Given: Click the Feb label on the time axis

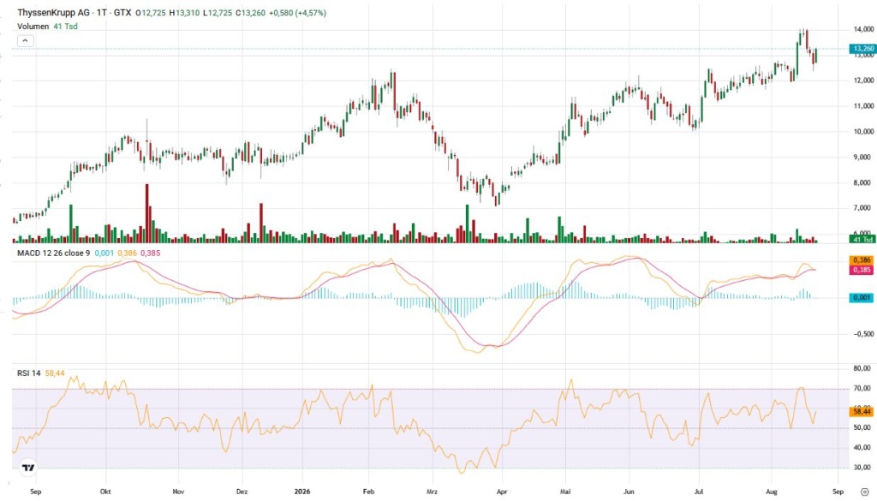Looking at the screenshot, I should pyautogui.click(x=368, y=492).
